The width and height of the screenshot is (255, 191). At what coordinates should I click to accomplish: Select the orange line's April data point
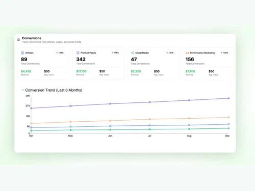click(x=31, y=123)
